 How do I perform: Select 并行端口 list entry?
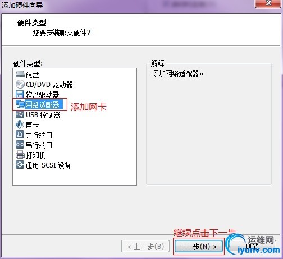point(39,135)
